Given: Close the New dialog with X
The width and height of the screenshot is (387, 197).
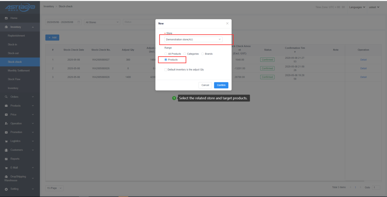Looking at the screenshot, I should coord(227,24).
